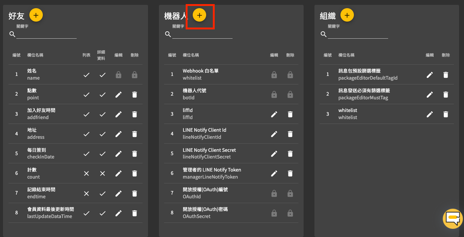The height and width of the screenshot is (237, 464).
Task: Click the 欄位名稱 column header in 好友
Action: 35,55
